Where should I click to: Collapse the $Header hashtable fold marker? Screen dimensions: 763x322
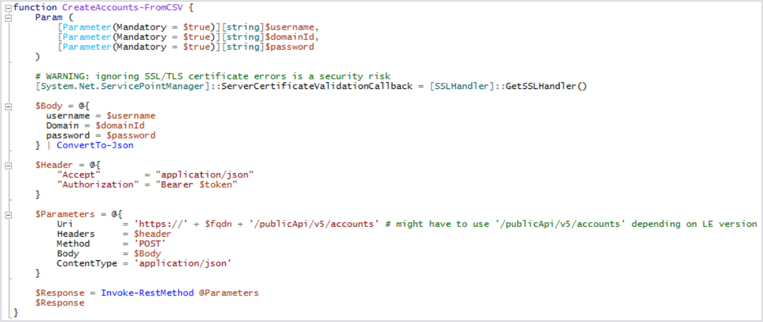coord(8,165)
